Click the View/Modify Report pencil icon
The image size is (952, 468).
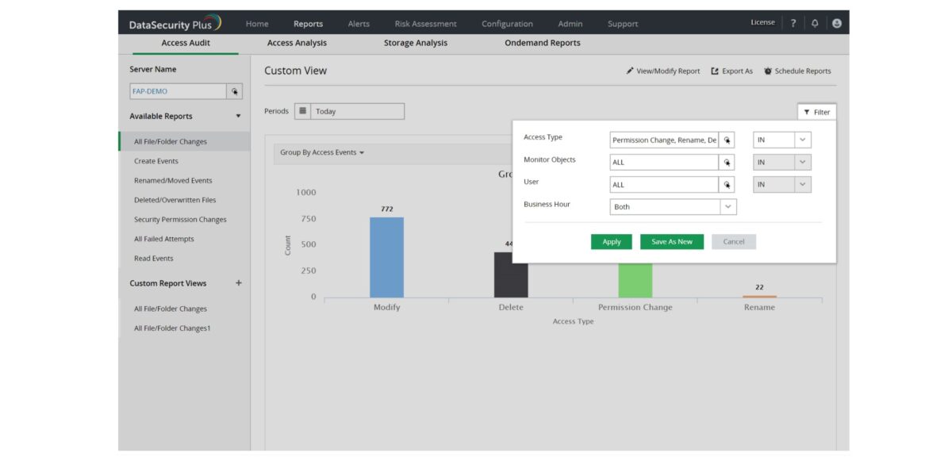tap(631, 71)
